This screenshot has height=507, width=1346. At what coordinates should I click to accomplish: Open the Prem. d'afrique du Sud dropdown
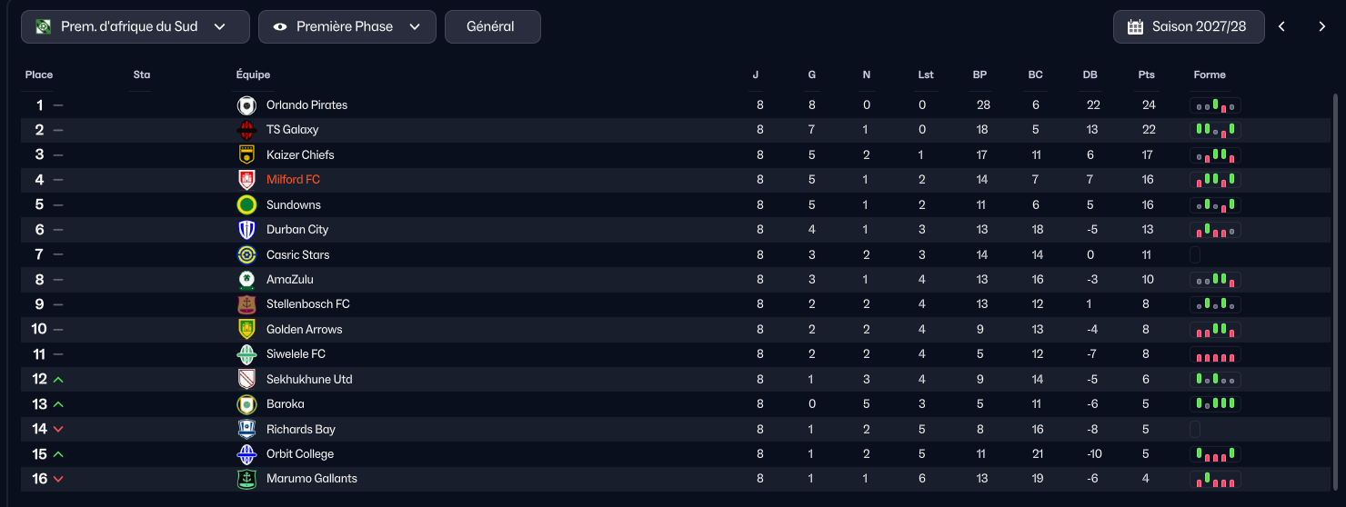[x=136, y=27]
